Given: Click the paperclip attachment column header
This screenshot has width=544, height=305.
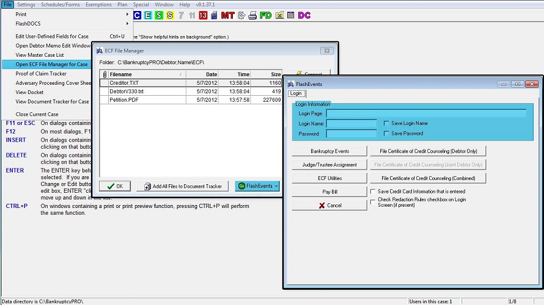Looking at the screenshot, I should tap(105, 74).
